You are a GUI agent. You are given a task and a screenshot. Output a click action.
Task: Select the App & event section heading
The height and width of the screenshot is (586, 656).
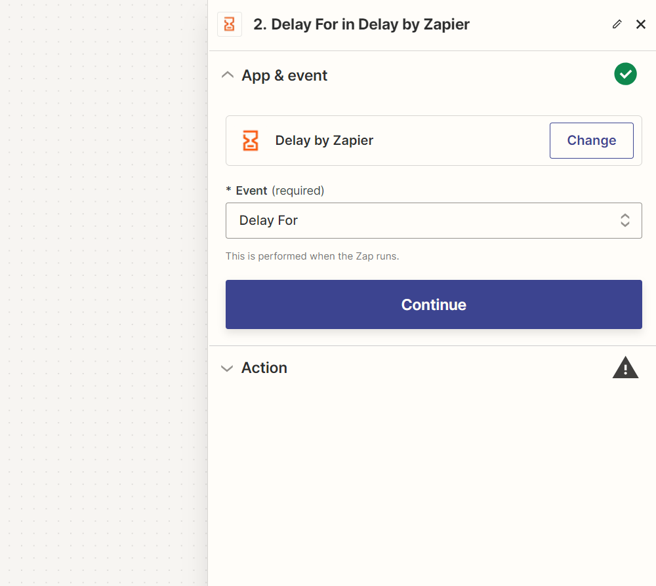pyautogui.click(x=284, y=75)
